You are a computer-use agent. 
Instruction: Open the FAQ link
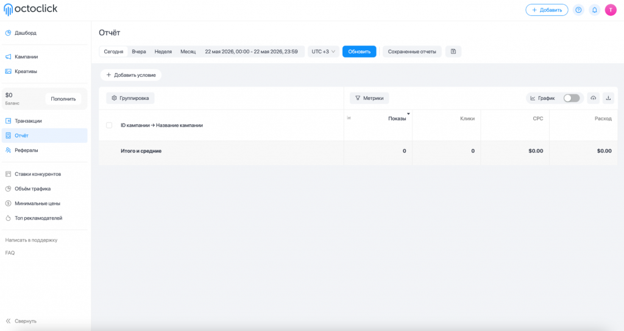10,253
